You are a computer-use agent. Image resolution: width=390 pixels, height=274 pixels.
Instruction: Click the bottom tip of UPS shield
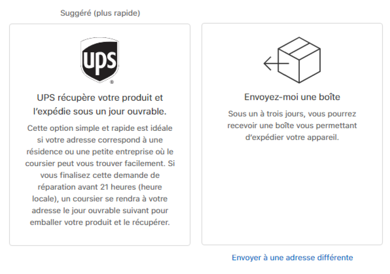pyautogui.click(x=100, y=80)
